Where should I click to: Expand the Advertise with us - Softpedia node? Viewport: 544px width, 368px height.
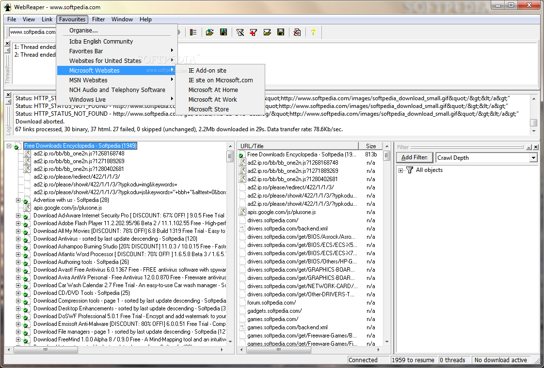point(18,200)
